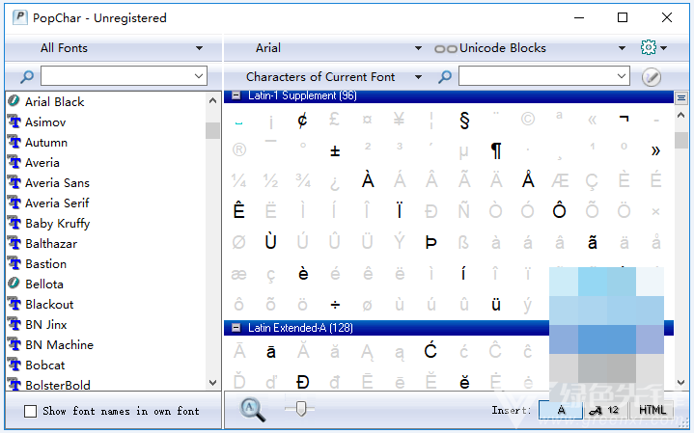
Task: Select the Bastion font
Action: pos(46,264)
